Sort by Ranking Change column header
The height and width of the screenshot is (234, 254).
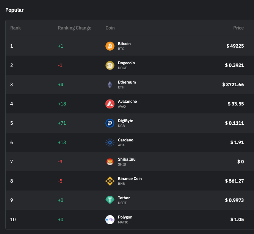[74, 28]
